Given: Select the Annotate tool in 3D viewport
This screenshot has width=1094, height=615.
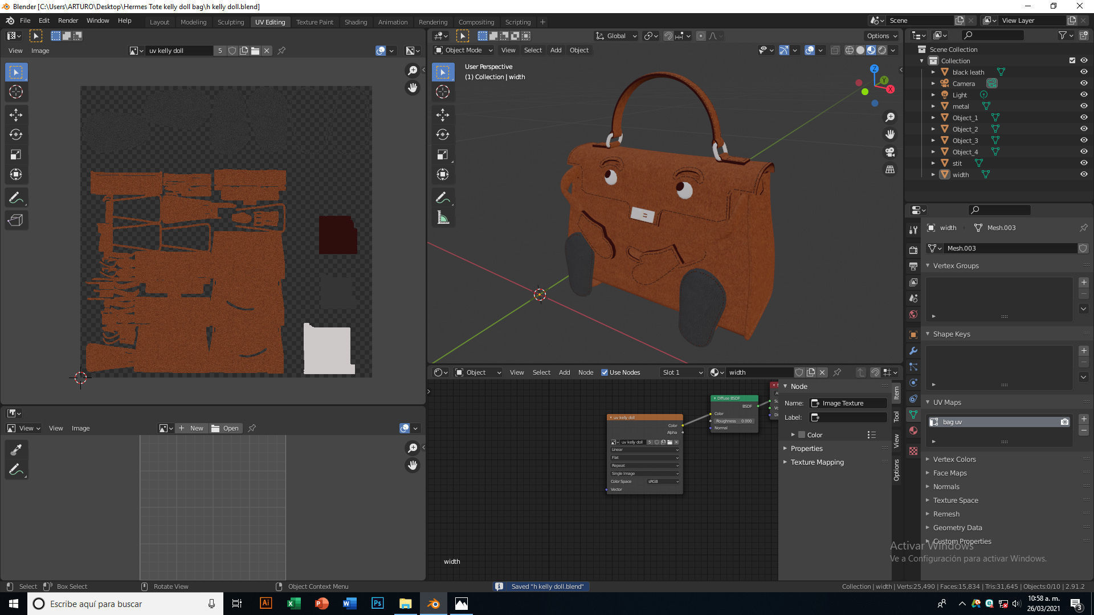Looking at the screenshot, I should coord(443,198).
